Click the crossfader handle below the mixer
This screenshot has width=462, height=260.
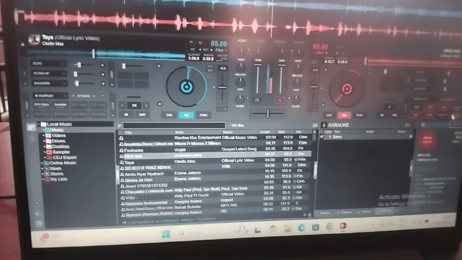(268, 113)
